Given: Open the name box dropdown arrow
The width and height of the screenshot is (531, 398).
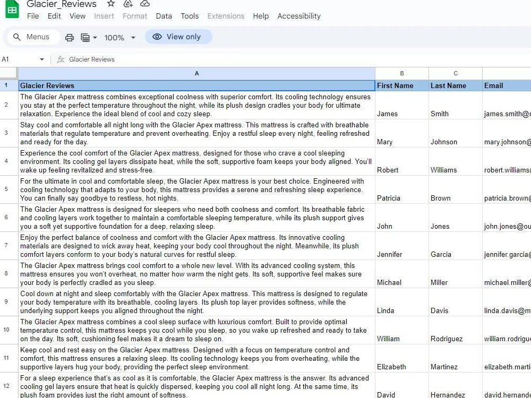Looking at the screenshot, I should pos(41,59).
